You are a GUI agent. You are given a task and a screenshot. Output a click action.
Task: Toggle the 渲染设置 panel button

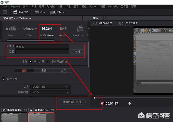pyautogui.click(x=21, y=12)
